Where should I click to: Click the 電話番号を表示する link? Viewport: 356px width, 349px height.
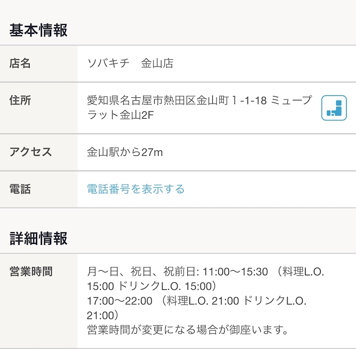136,189
